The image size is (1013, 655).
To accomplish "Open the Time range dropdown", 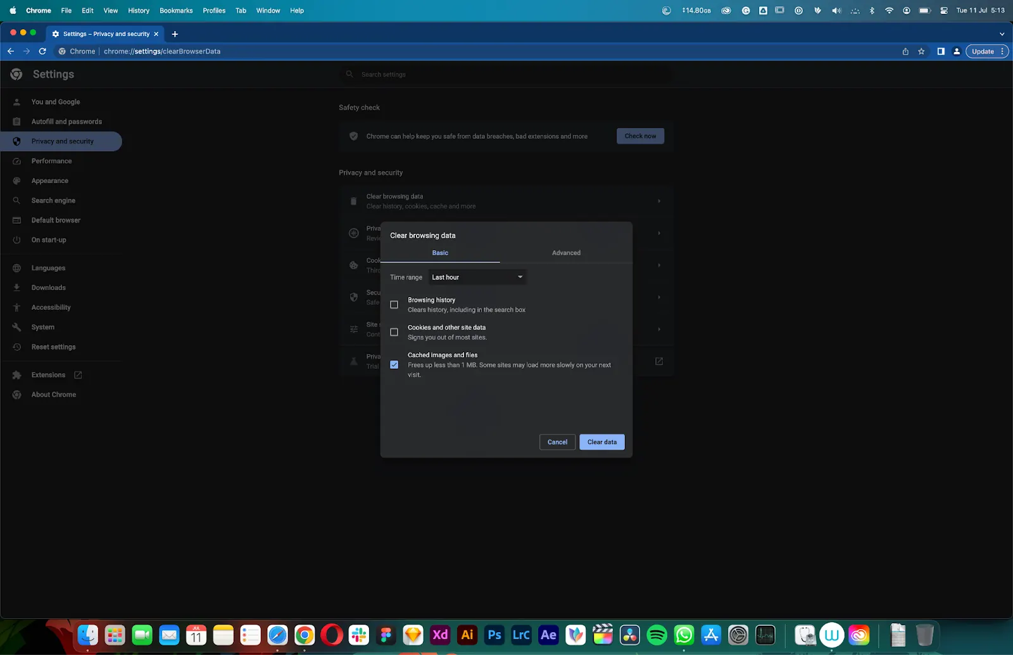I will [477, 277].
